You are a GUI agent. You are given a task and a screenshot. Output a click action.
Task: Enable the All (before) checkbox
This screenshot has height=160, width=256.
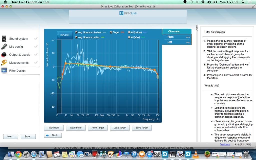tap(129, 32)
